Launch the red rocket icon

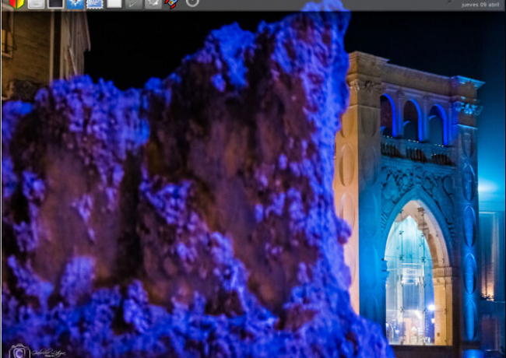coord(172,3)
